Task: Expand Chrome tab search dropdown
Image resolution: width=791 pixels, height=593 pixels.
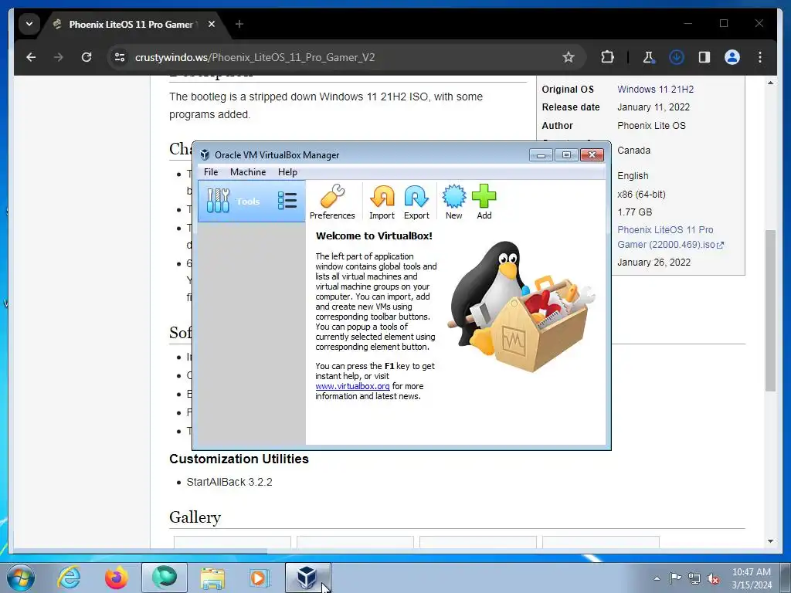Action: tap(29, 24)
